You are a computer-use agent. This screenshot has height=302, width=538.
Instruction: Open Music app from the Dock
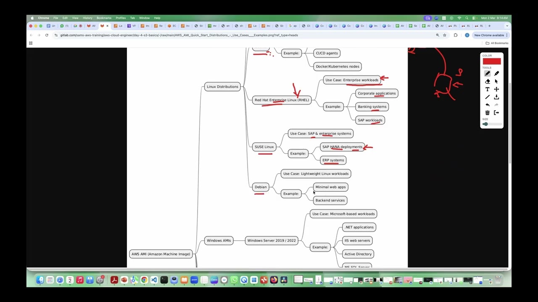pyautogui.click(x=80, y=280)
